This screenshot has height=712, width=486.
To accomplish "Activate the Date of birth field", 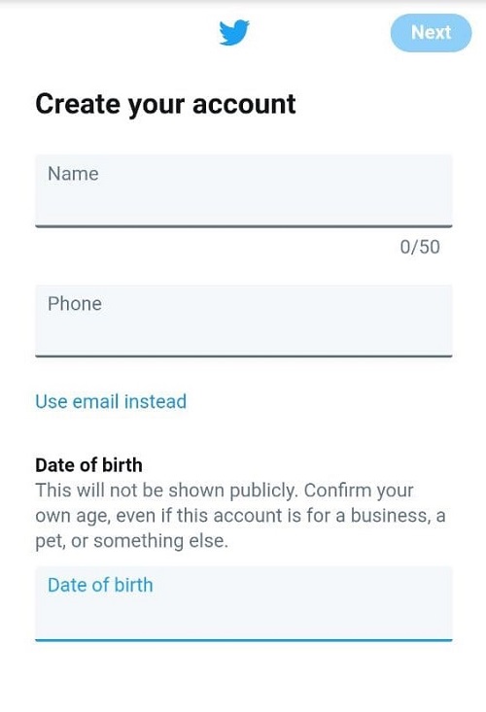I will pos(243,603).
